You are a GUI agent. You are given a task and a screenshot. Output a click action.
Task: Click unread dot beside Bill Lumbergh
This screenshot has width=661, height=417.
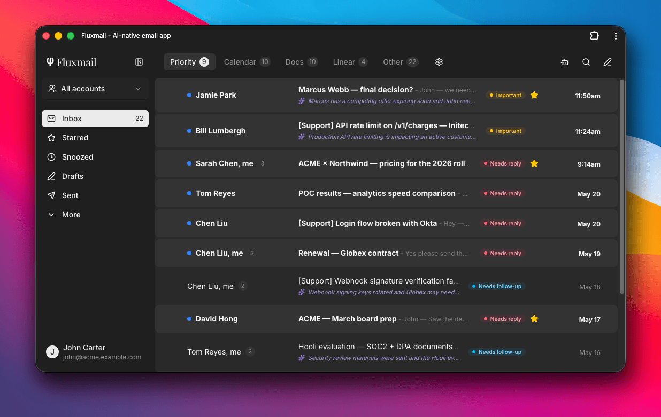pos(189,131)
